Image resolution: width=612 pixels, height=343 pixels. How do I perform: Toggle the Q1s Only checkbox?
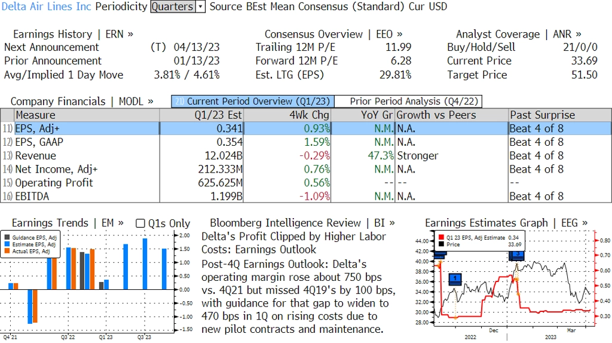pyautogui.click(x=140, y=223)
